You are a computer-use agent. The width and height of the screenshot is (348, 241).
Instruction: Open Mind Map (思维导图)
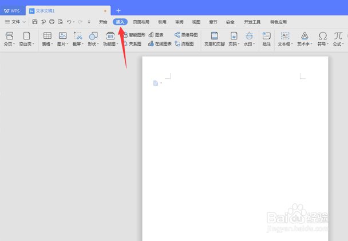tap(186, 35)
